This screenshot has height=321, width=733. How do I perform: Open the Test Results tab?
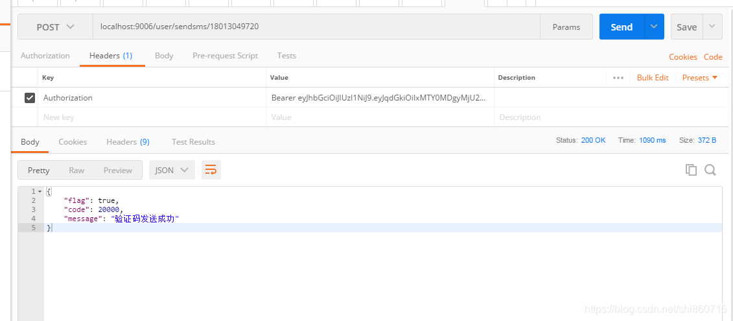pos(193,142)
